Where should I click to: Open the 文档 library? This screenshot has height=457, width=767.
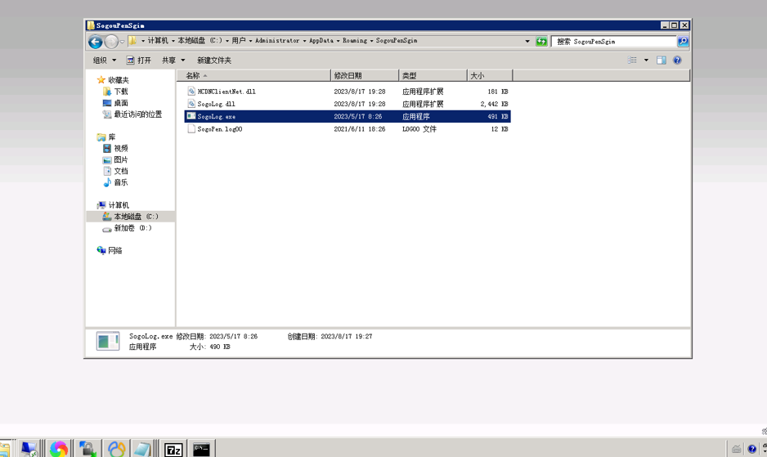[x=115, y=171]
